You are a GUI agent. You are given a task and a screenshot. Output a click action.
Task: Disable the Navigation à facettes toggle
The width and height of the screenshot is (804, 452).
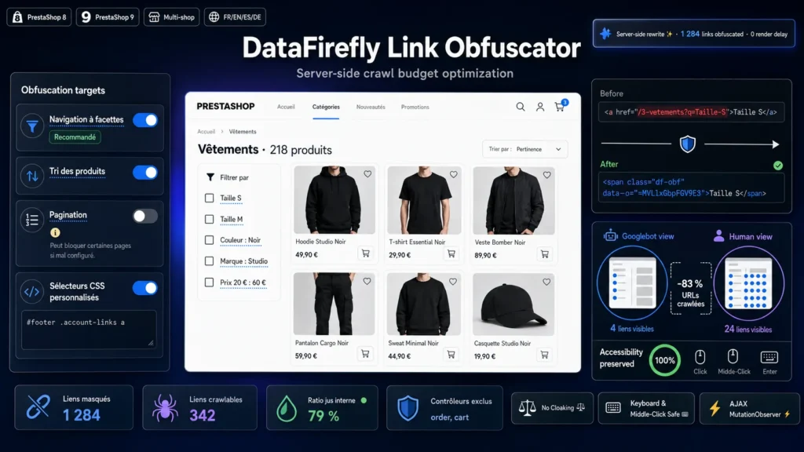145,120
